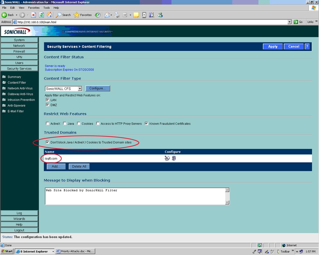
Task: Delete isqft.com with the trash icon
Action: pos(174,158)
